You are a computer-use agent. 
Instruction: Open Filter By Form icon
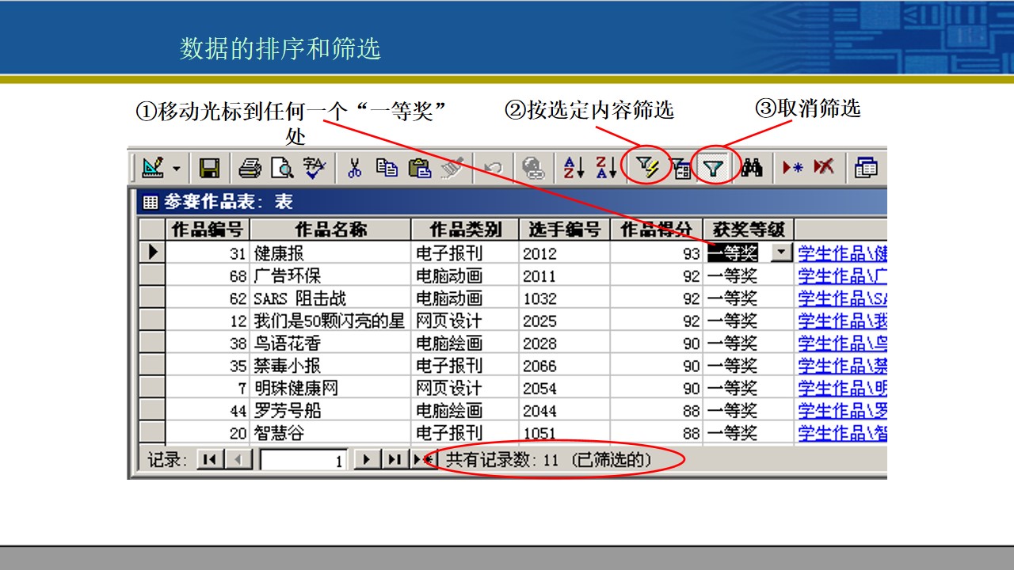point(681,168)
